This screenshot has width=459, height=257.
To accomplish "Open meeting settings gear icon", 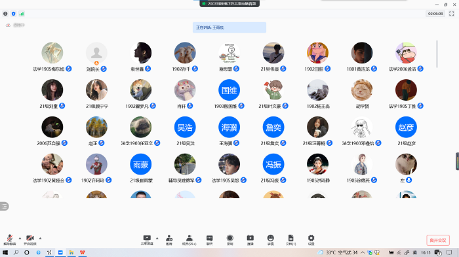I will point(311,240).
